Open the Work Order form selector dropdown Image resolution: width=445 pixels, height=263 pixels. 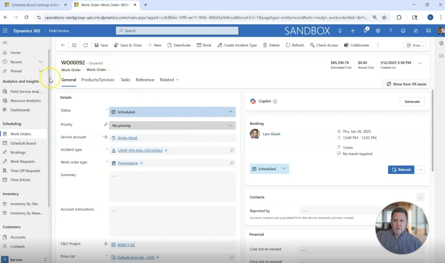[98, 70]
